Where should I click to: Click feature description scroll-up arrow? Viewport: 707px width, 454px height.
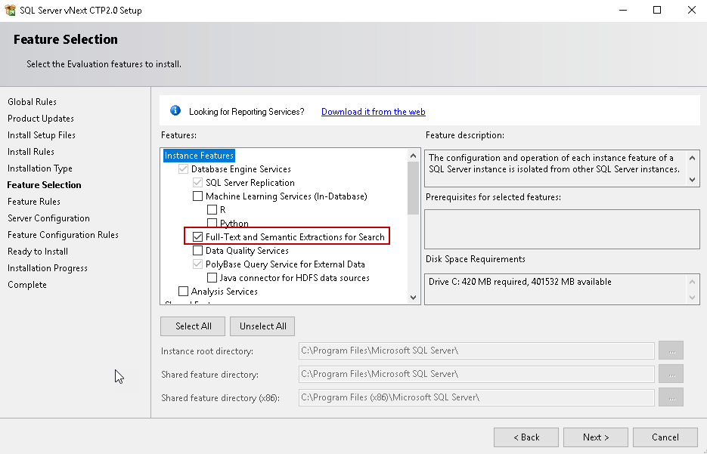click(693, 158)
